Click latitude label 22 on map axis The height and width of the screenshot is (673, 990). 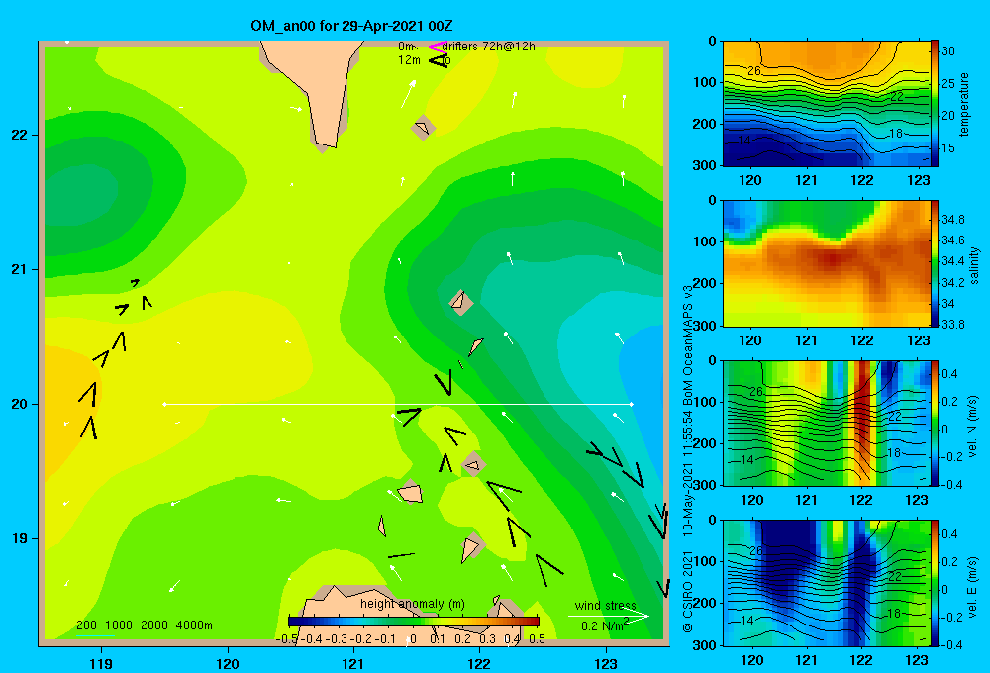tap(20, 136)
